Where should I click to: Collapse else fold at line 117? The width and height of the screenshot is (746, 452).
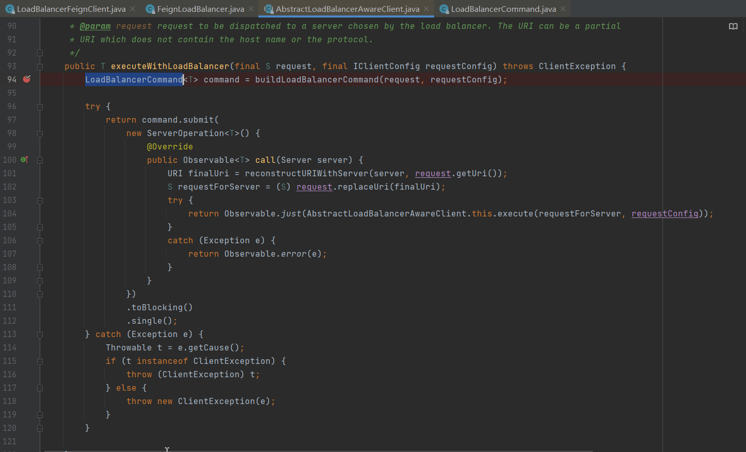click(x=40, y=388)
